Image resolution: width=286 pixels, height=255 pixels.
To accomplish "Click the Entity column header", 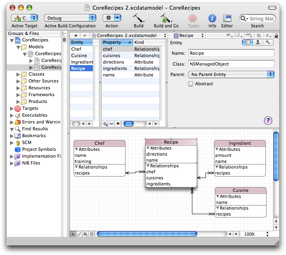I will [81, 42].
